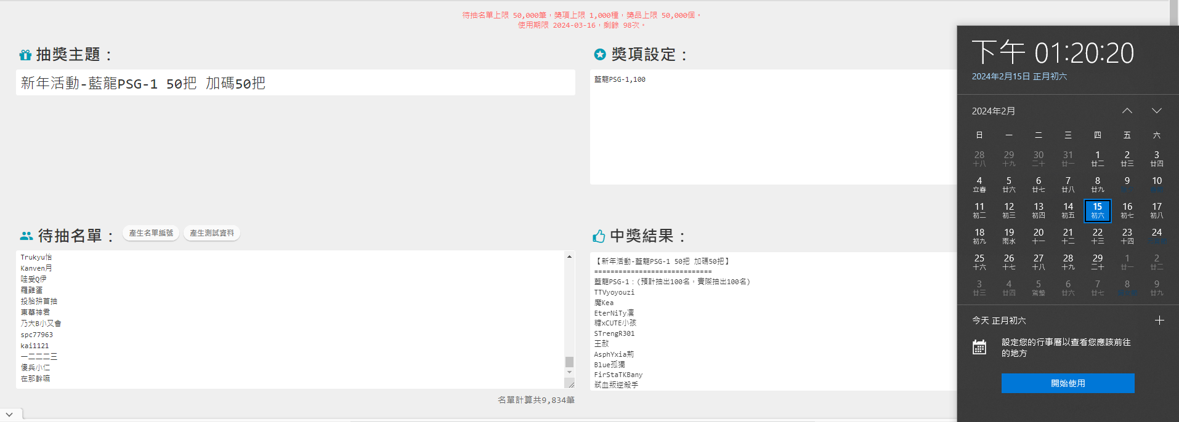The width and height of the screenshot is (1179, 422).
Task: Select February 22 in the calendar
Action: (x=1098, y=236)
